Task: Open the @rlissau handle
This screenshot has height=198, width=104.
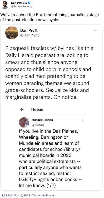Action: tap(38, 125)
